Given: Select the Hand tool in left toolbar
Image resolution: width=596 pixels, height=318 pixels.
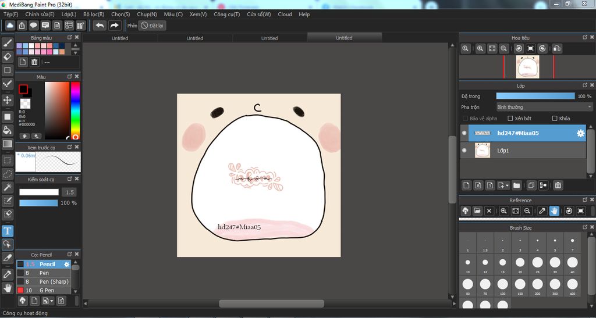Looking at the screenshot, I should click(x=8, y=288).
